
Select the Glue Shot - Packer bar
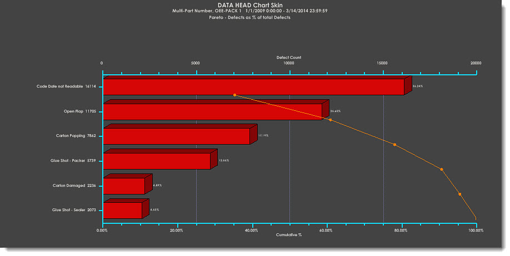click(x=157, y=161)
